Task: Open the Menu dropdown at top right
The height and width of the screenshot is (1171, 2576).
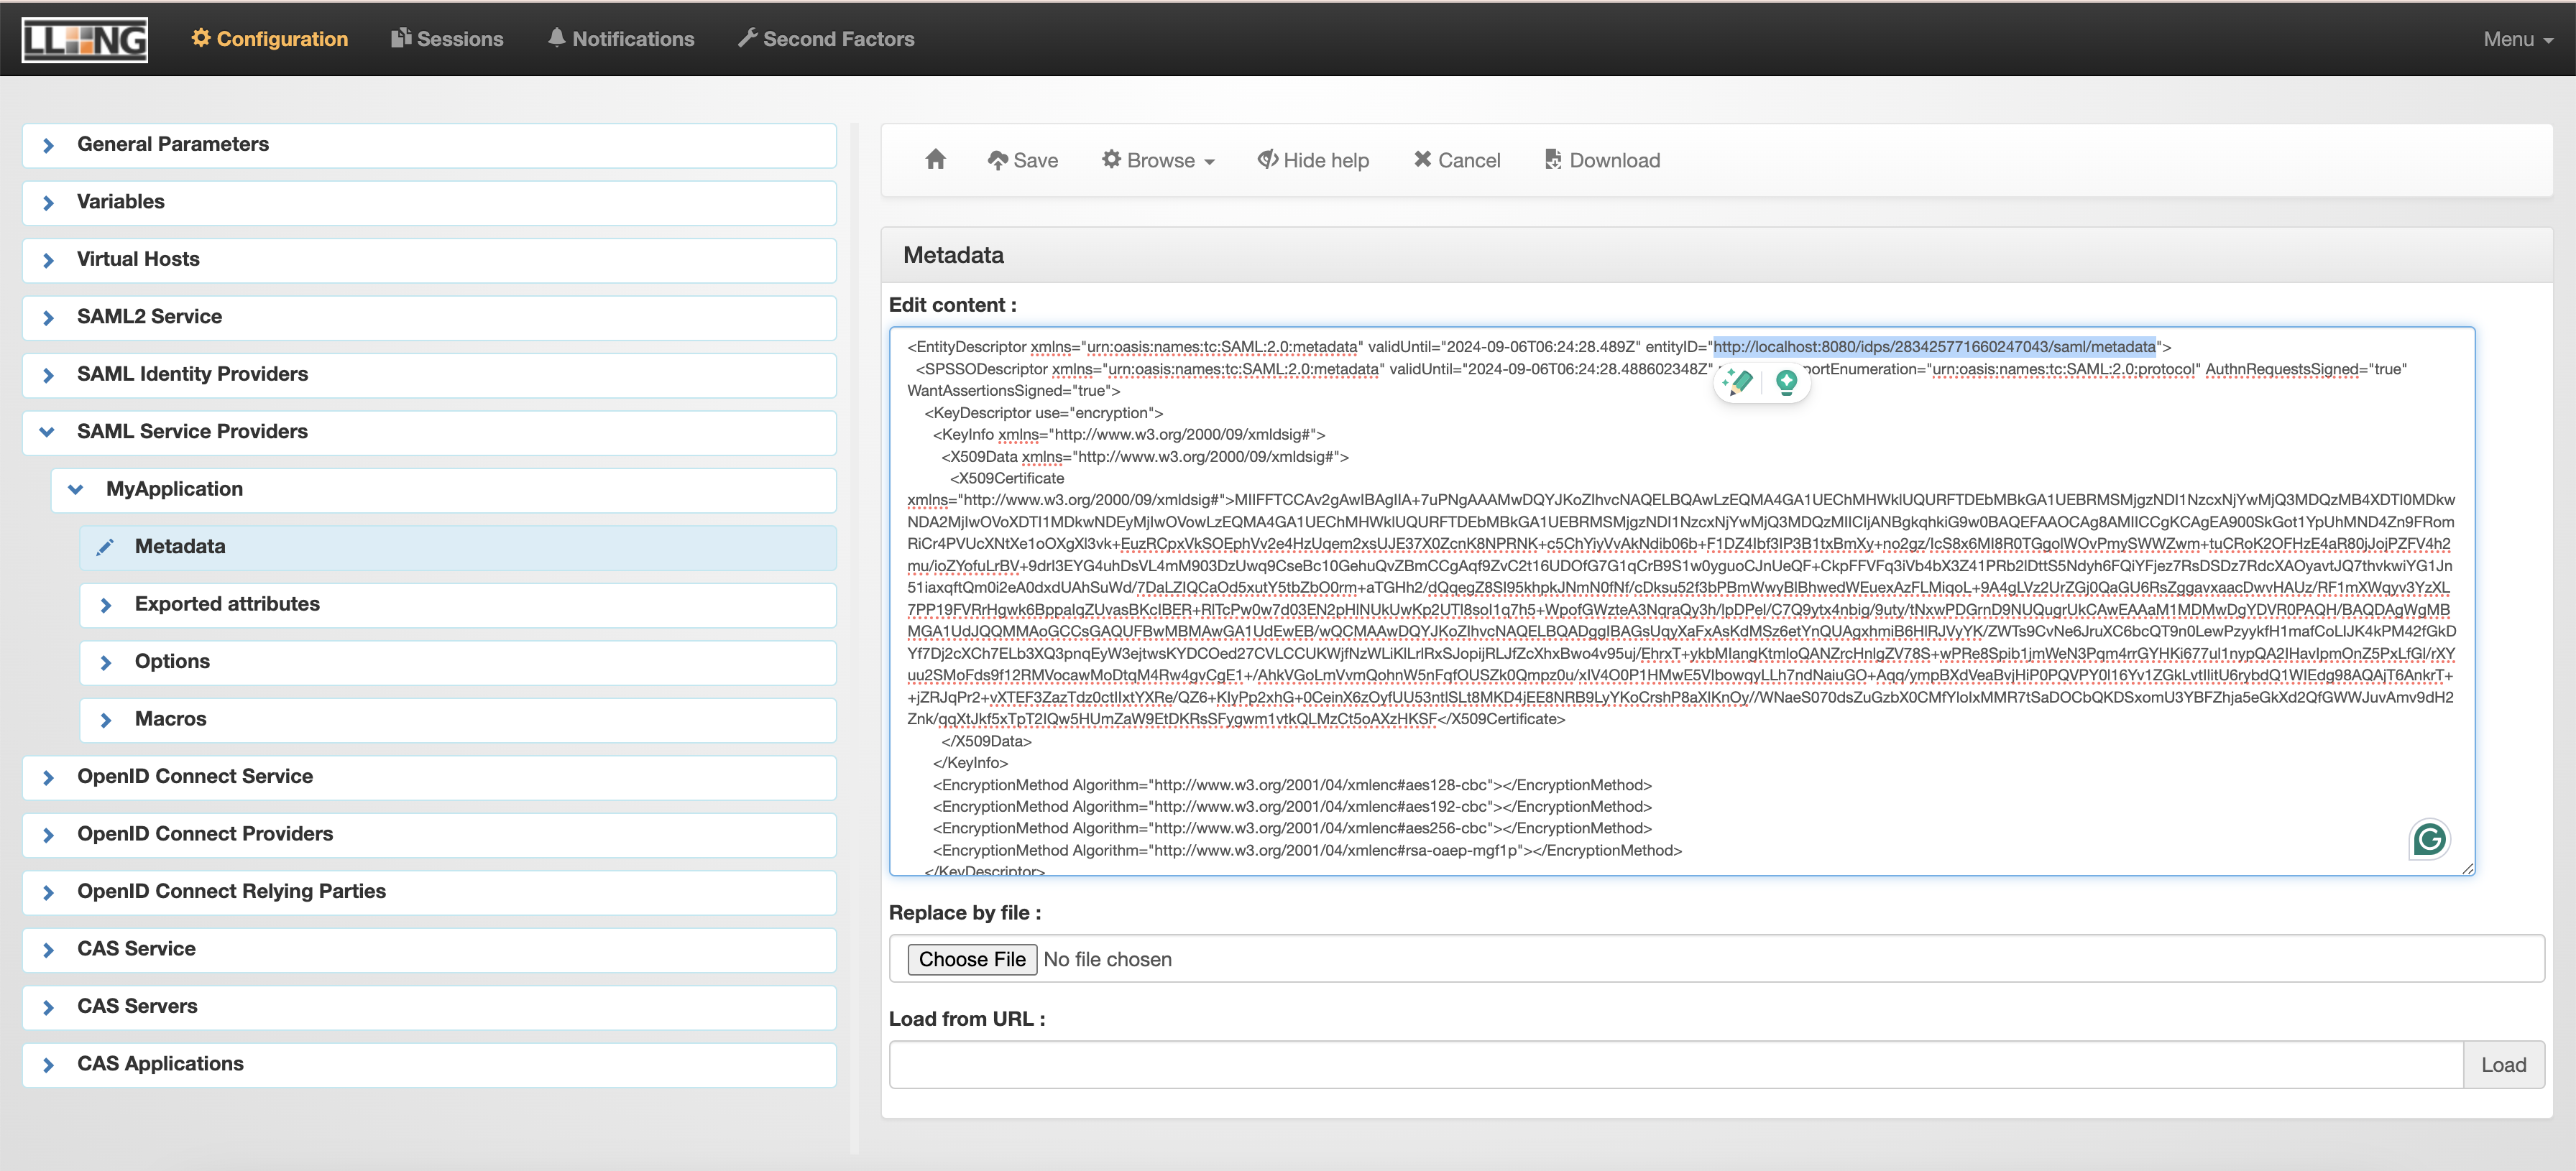Action: (2516, 39)
